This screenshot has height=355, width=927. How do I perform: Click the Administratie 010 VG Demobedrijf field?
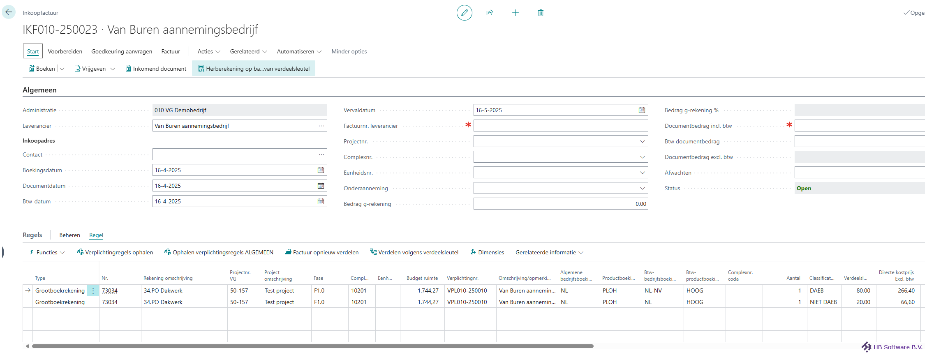[240, 110]
